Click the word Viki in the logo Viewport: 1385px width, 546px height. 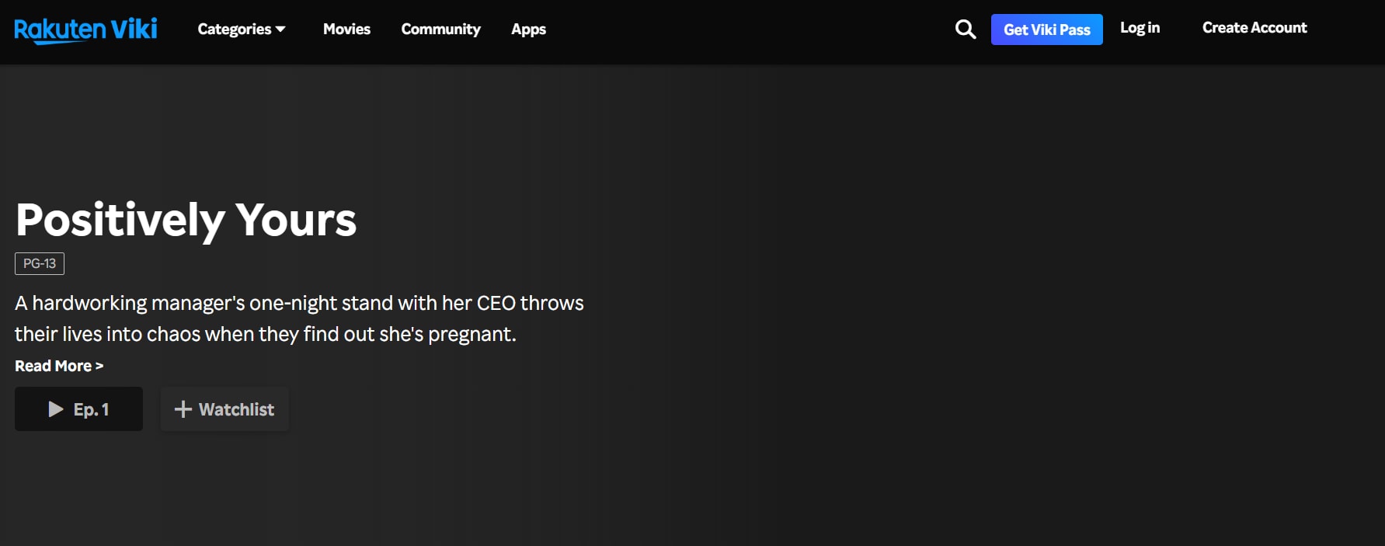click(x=134, y=30)
